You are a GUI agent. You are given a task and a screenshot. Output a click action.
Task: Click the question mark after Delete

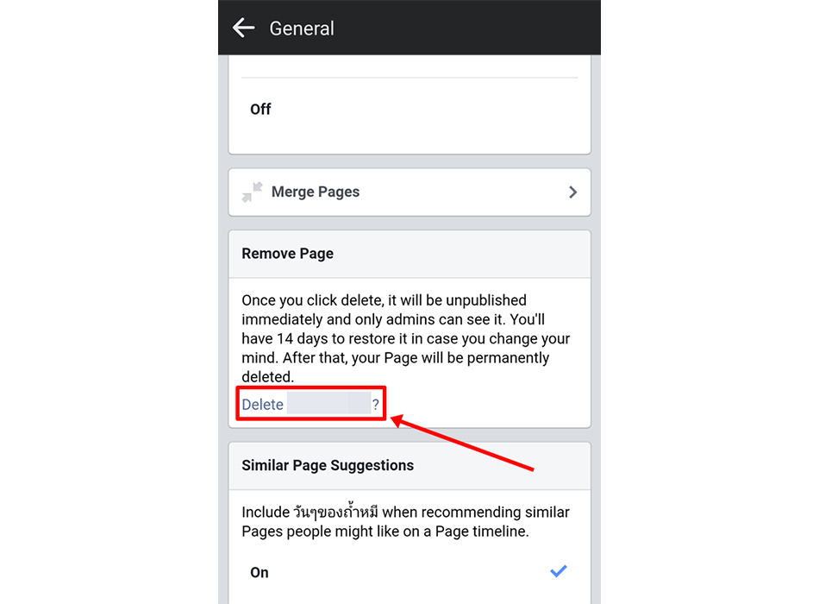pyautogui.click(x=376, y=404)
